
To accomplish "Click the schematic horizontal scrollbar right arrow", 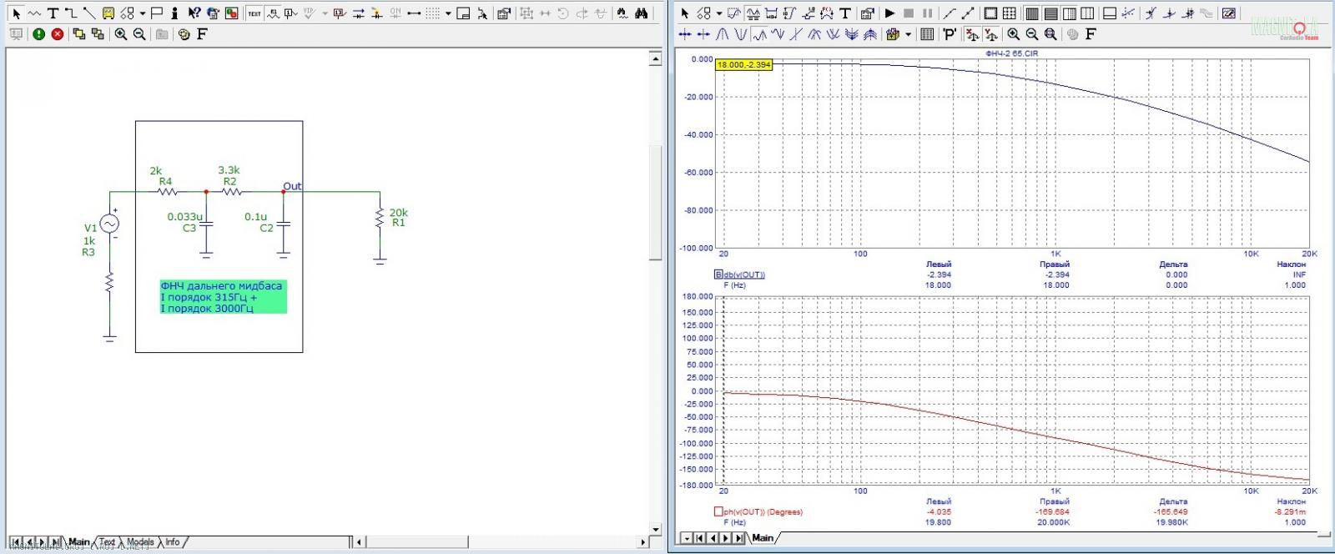I will click(643, 542).
